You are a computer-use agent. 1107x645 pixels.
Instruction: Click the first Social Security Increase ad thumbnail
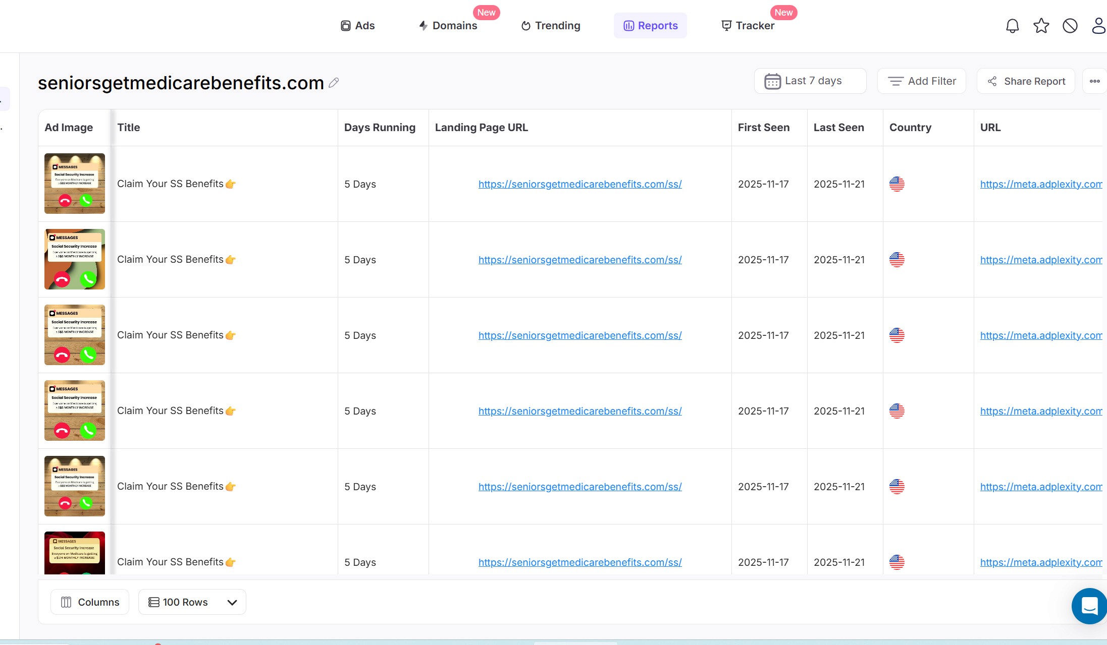click(x=74, y=183)
